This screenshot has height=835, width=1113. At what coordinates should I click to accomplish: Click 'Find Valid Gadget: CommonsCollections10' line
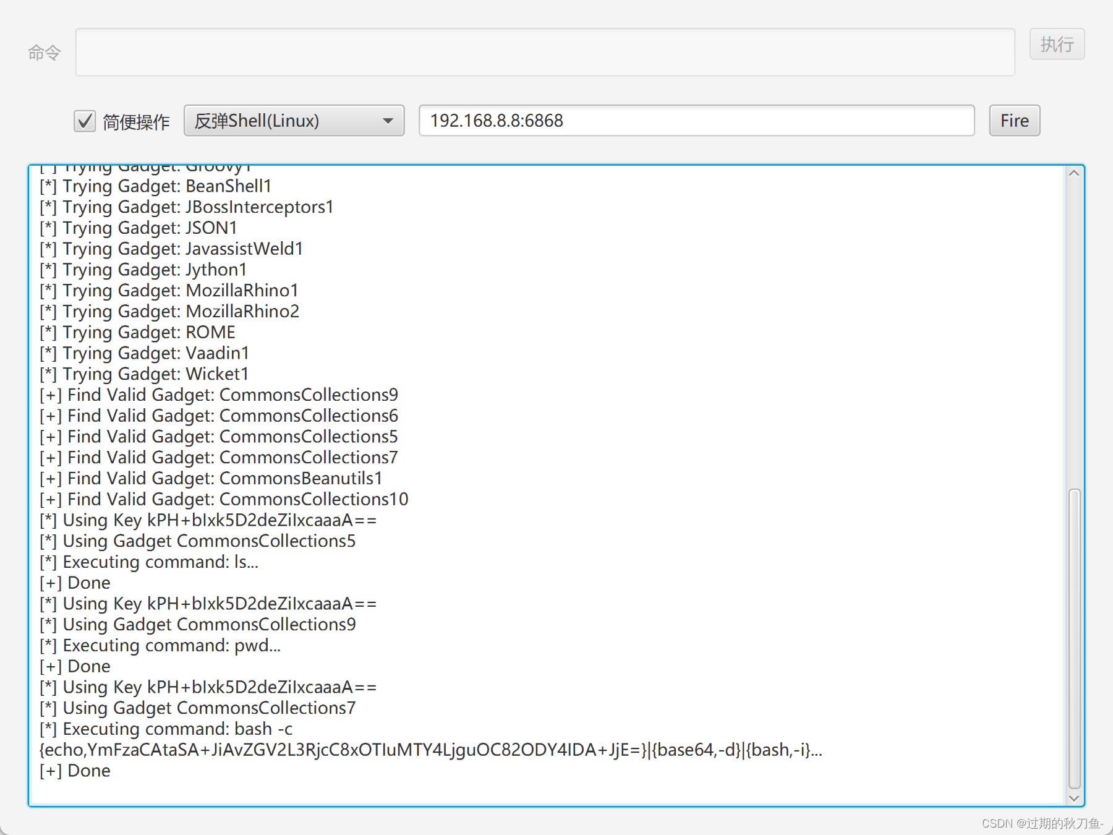224,499
